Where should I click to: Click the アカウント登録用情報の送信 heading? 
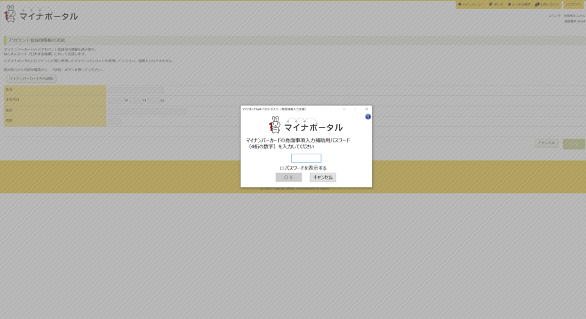[37, 40]
